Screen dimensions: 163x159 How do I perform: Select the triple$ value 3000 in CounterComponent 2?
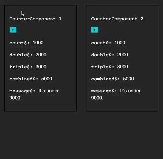click(123, 67)
